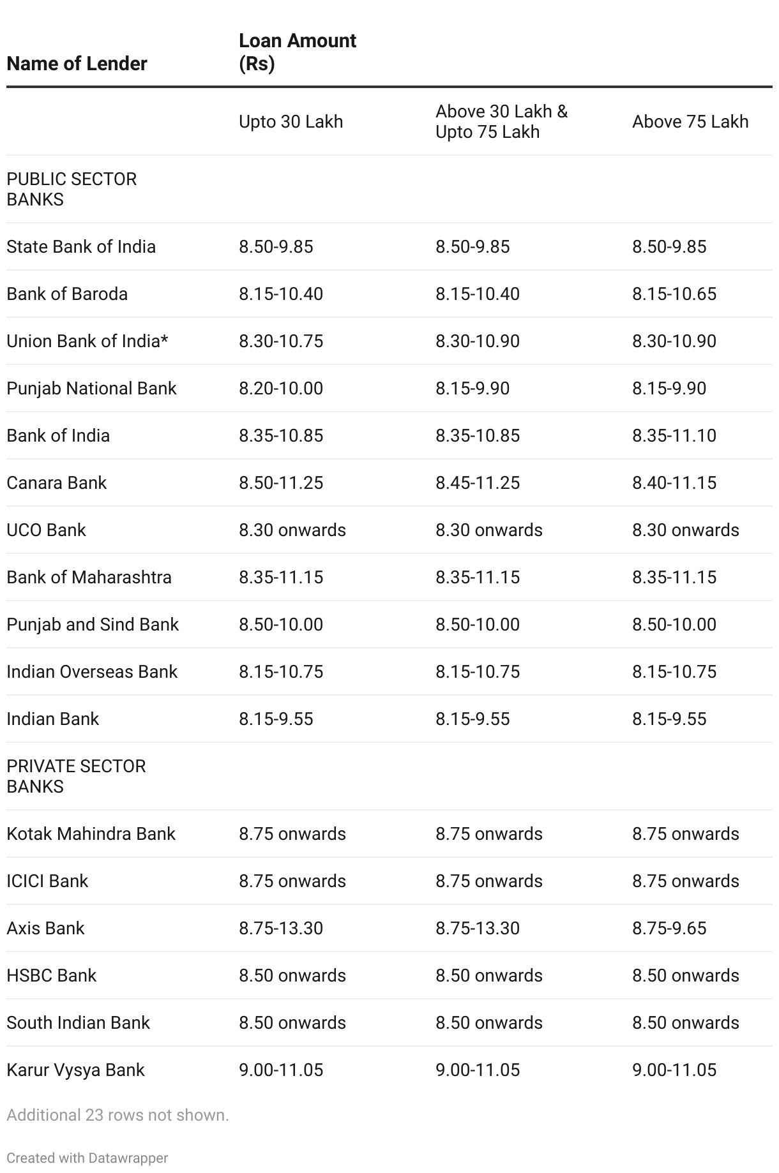Select the "Upto 30 Lakh" subheader
The width and height of the screenshot is (779, 1173).
pos(291,122)
